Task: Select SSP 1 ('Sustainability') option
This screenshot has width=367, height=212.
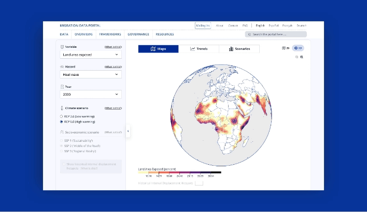Action: click(x=62, y=140)
